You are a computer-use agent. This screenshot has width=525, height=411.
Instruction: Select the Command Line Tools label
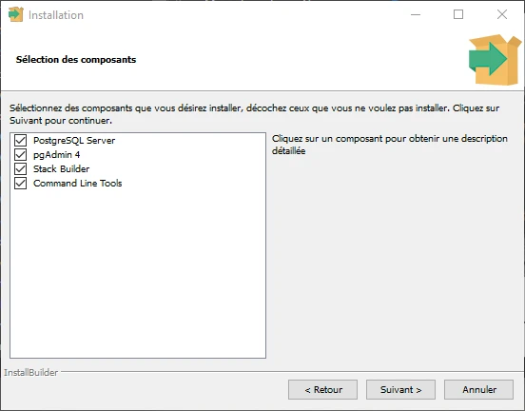[77, 184]
